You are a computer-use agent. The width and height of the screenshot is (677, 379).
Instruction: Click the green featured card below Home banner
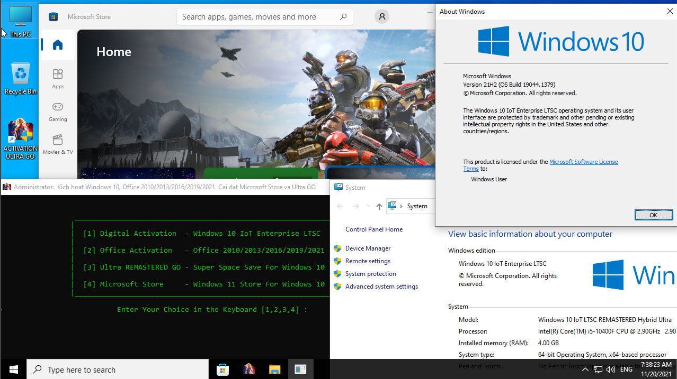point(261,174)
